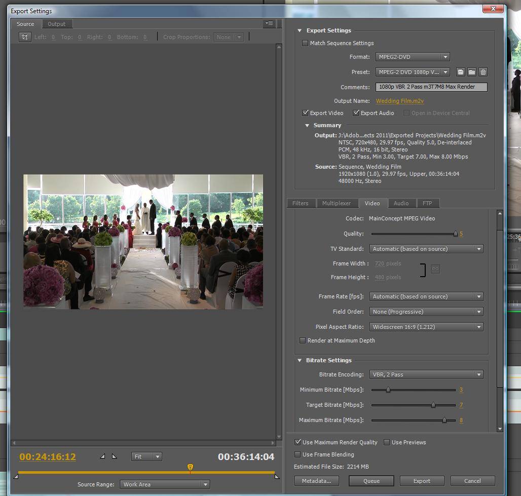Click the Export button
Screen dimensions: 521x496
tap(422, 481)
